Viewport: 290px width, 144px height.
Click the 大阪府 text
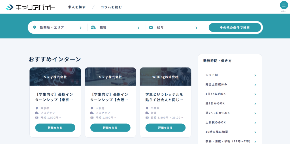point(100,108)
